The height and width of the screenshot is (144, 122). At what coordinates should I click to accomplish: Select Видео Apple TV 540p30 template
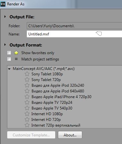[x=52, y=108]
